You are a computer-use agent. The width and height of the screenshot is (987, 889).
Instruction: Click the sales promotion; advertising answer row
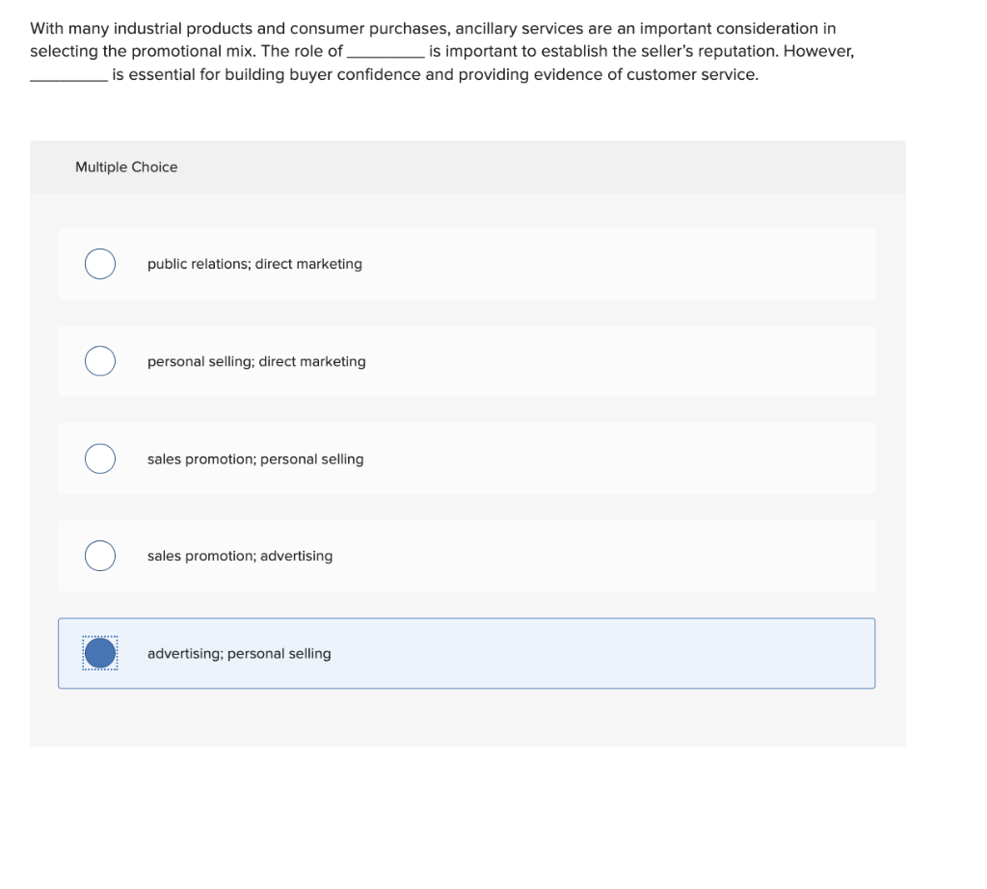tap(467, 556)
